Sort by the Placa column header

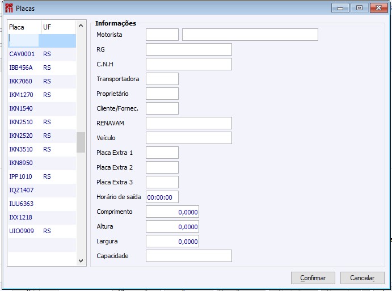pyautogui.click(x=24, y=27)
